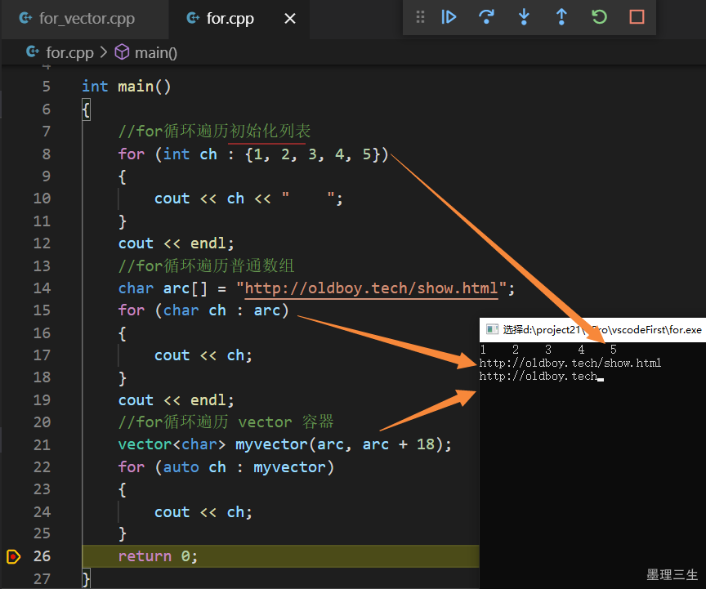Viewport: 706px width, 589px height.
Task: Click the Step Out debug icon
Action: click(x=561, y=17)
